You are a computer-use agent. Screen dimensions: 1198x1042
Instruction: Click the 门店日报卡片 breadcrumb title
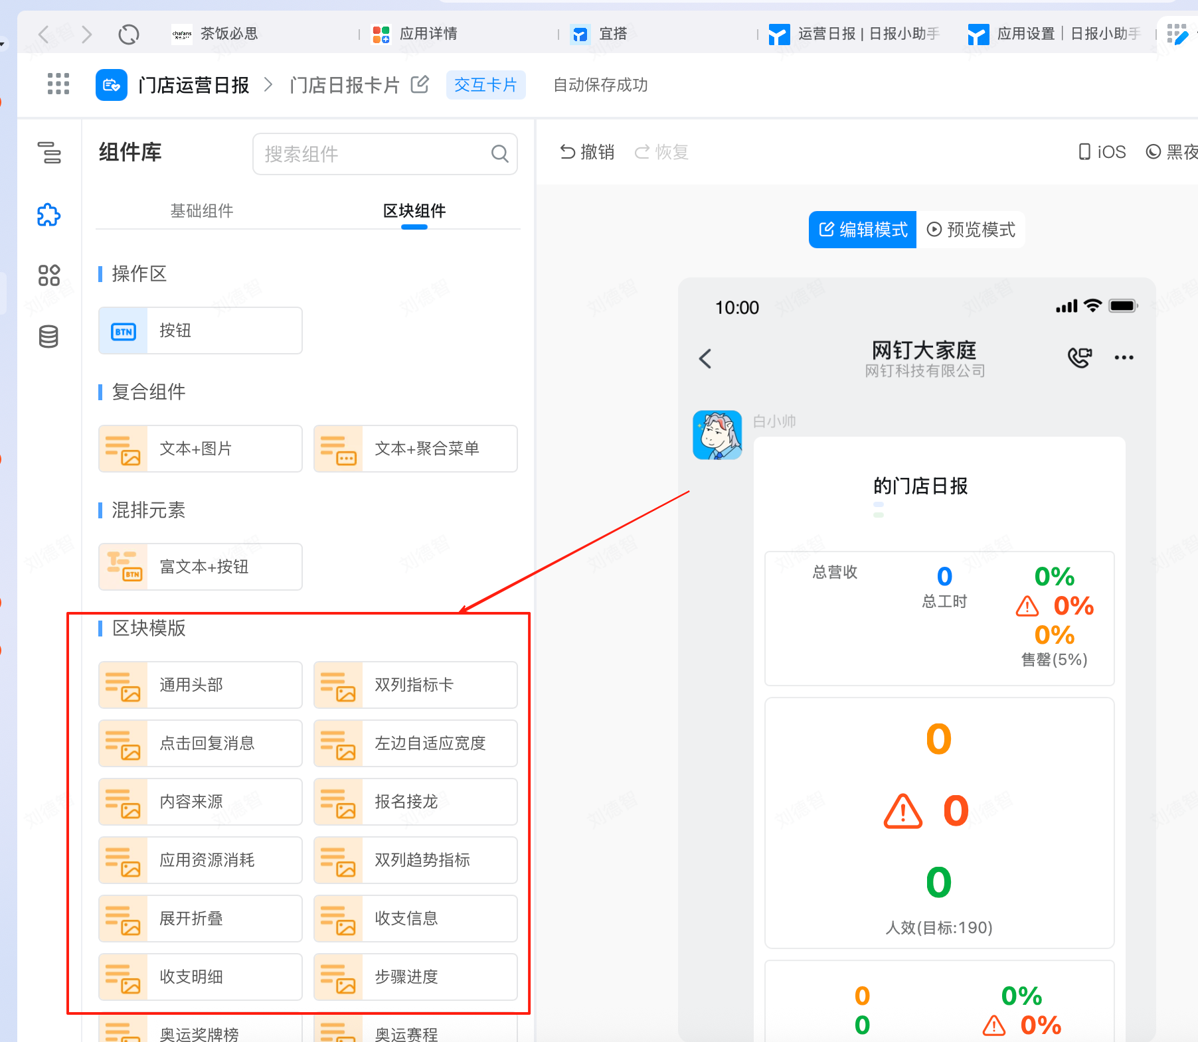tap(345, 85)
